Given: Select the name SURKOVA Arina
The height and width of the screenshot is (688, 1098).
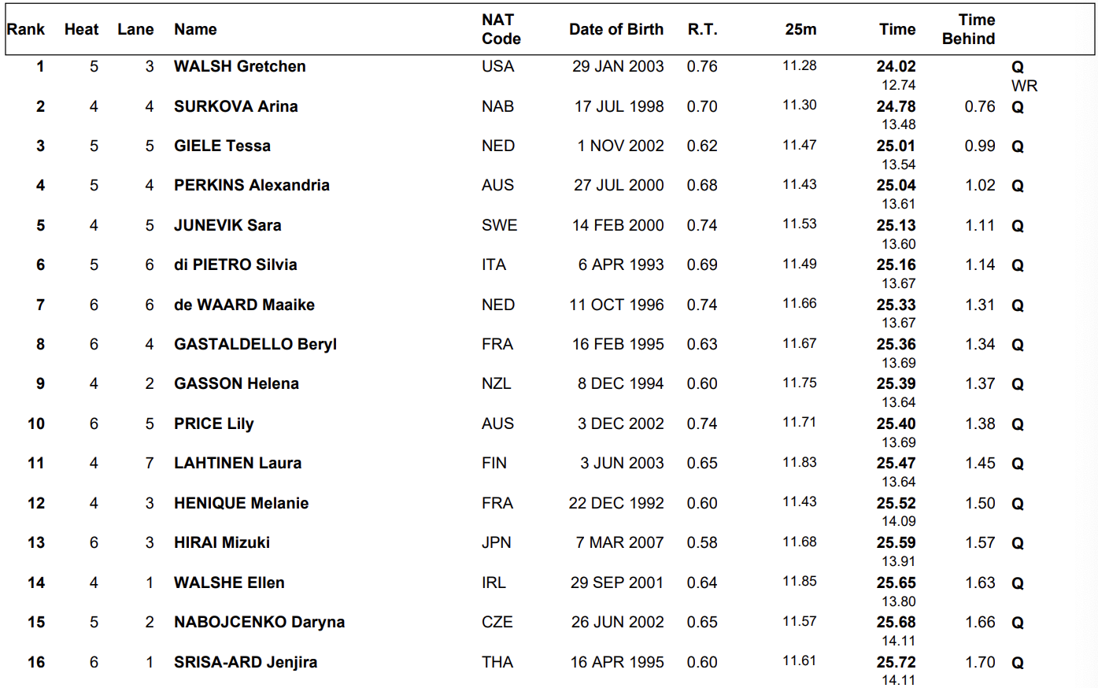Looking at the screenshot, I should 235,106.
